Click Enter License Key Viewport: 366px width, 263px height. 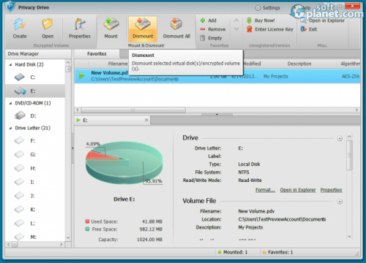coord(269,29)
